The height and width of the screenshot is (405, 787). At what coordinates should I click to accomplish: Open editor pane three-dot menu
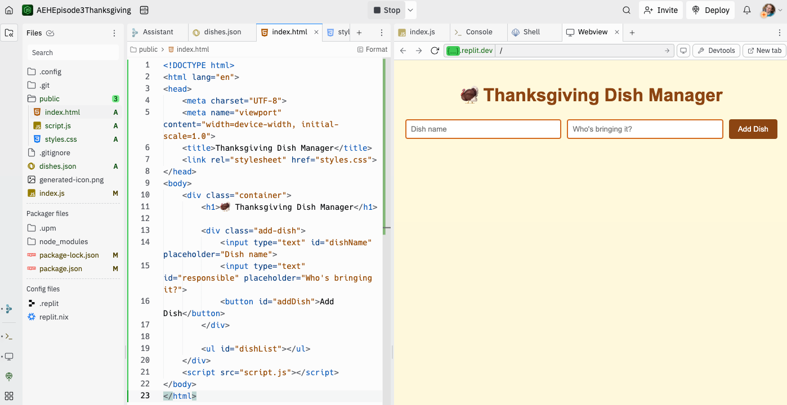pos(382,33)
